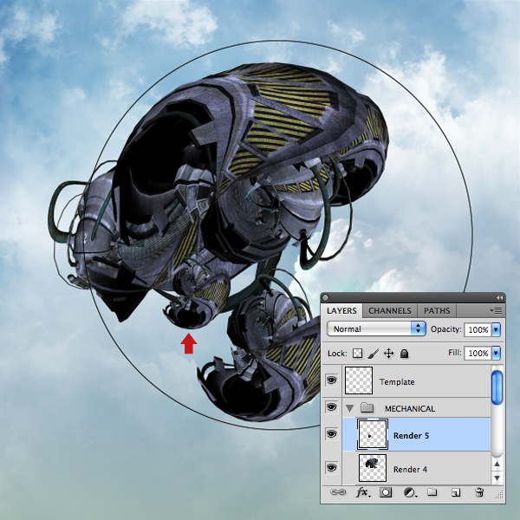Screen dimensions: 520x520
Task: Toggle Lock position move icon
Action: (388, 354)
